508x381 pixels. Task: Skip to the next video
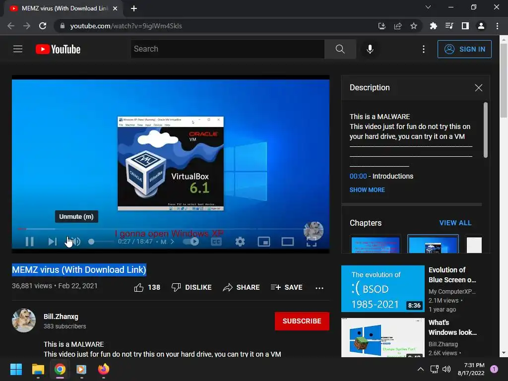pos(52,242)
